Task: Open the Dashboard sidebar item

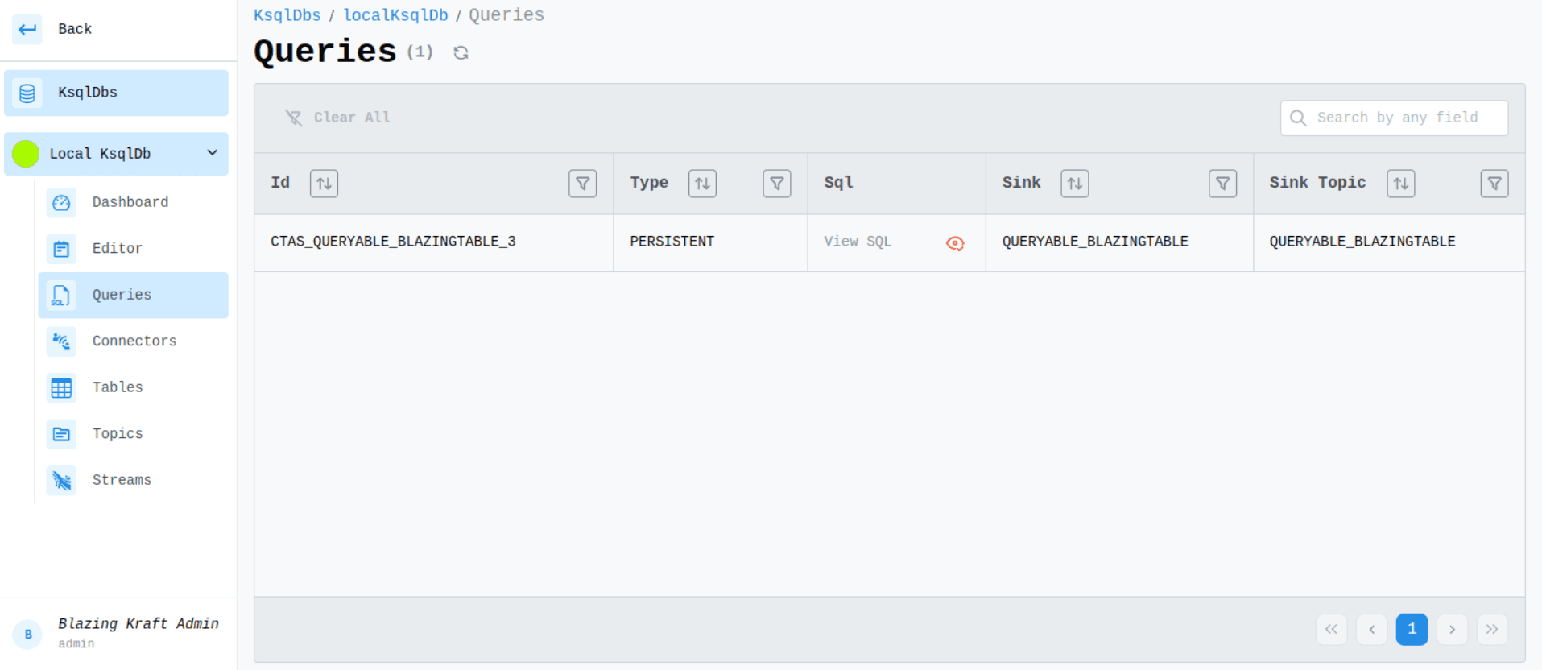Action: pyautogui.click(x=130, y=202)
